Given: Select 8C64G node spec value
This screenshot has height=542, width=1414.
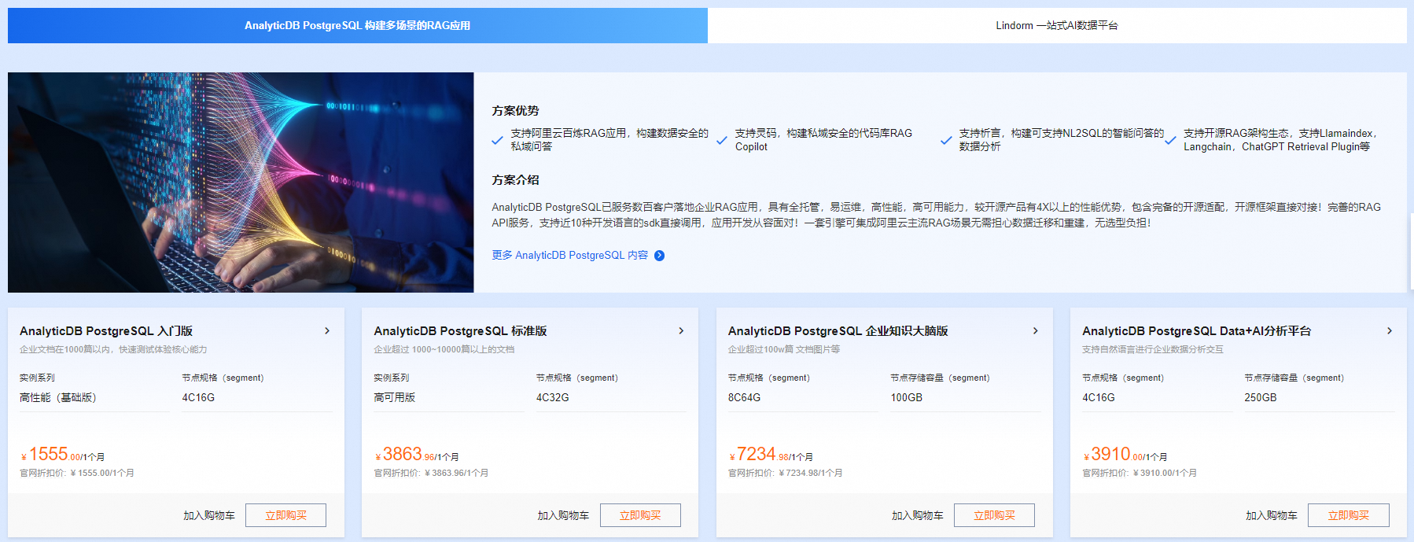Looking at the screenshot, I should click(745, 397).
